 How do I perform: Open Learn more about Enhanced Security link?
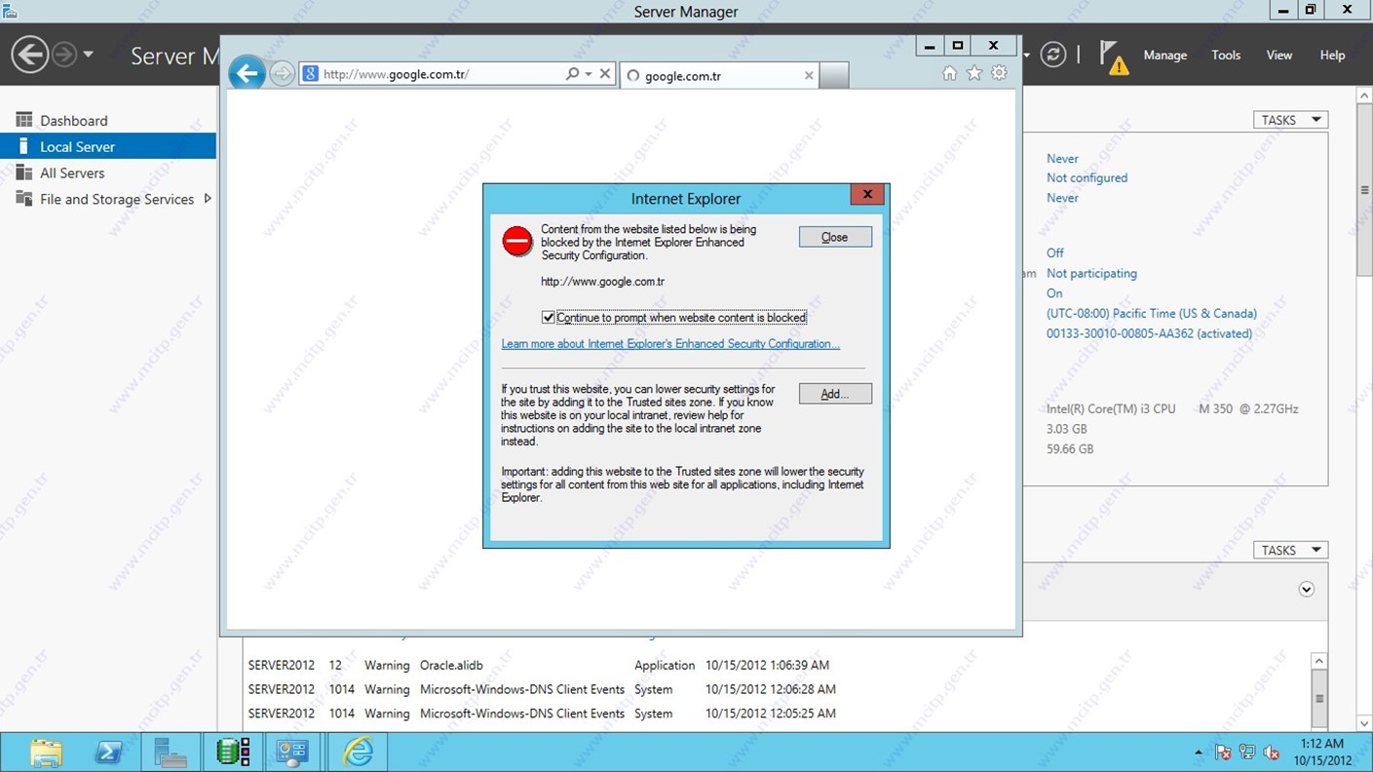click(x=670, y=344)
